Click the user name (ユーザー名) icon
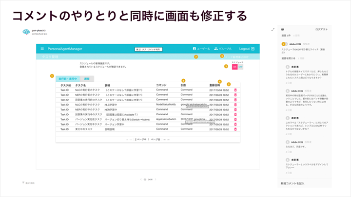The width and height of the screenshot is (351, 197). [x=194, y=49]
